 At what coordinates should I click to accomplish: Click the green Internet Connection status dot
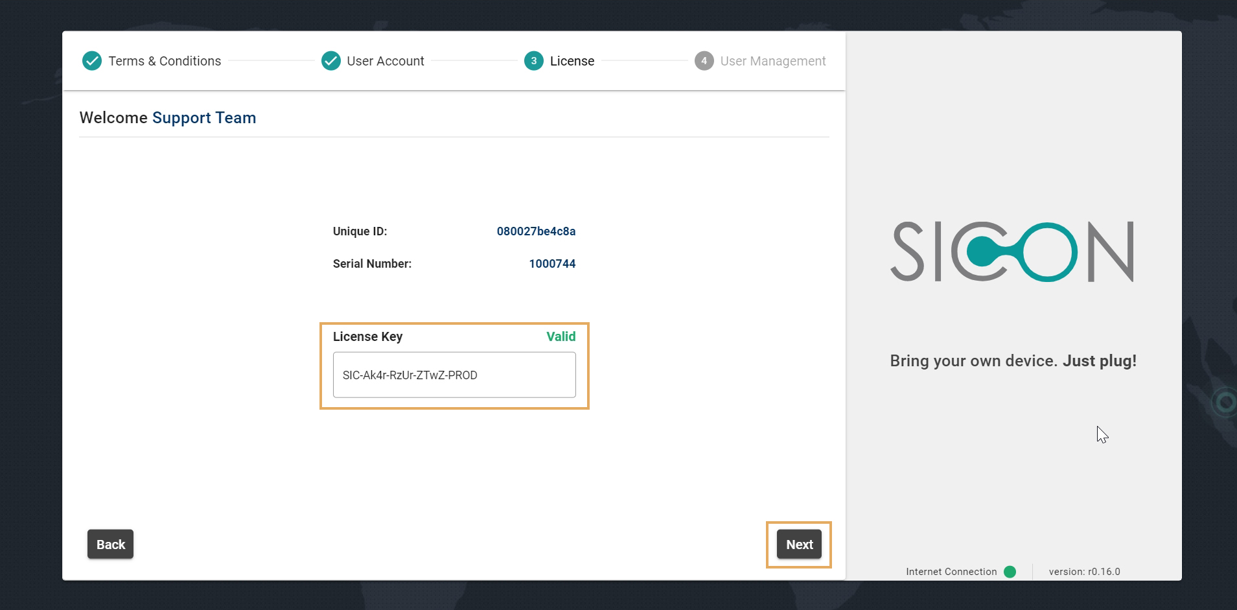1010,572
